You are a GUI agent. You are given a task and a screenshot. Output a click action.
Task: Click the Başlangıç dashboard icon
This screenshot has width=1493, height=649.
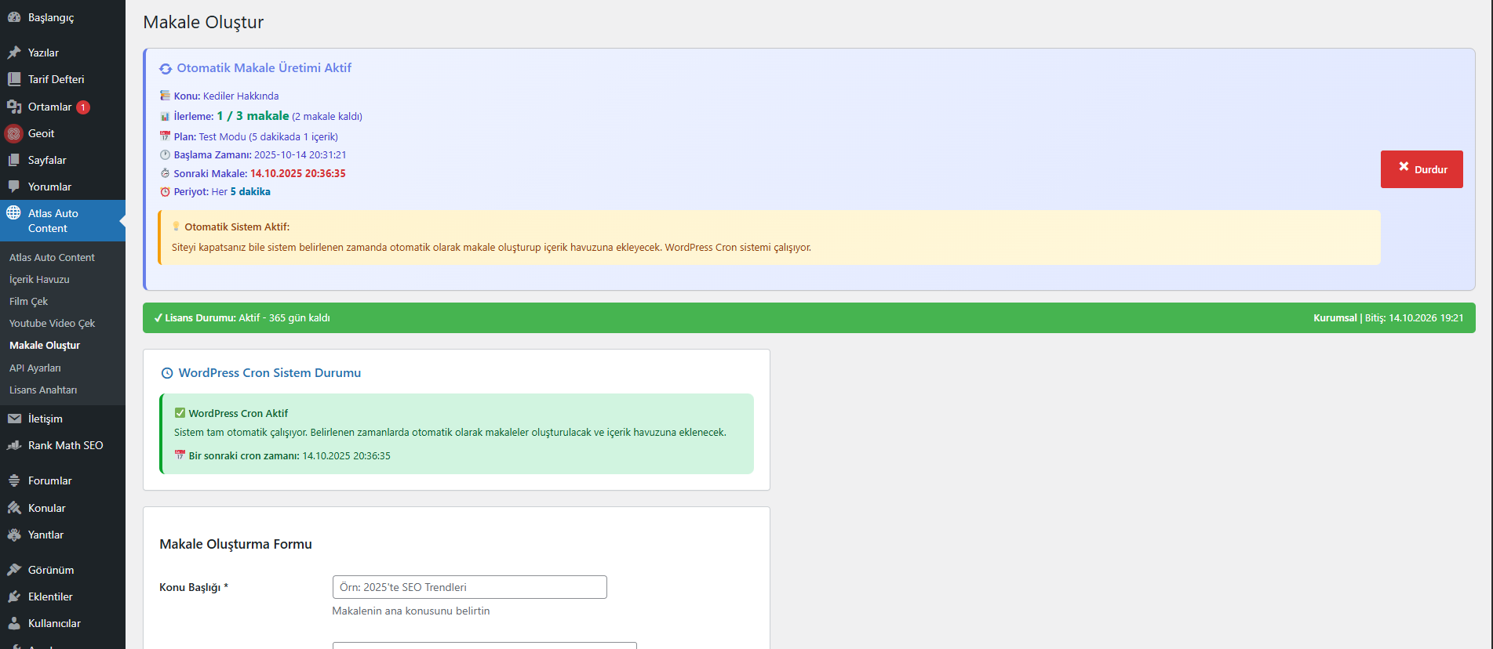point(14,17)
